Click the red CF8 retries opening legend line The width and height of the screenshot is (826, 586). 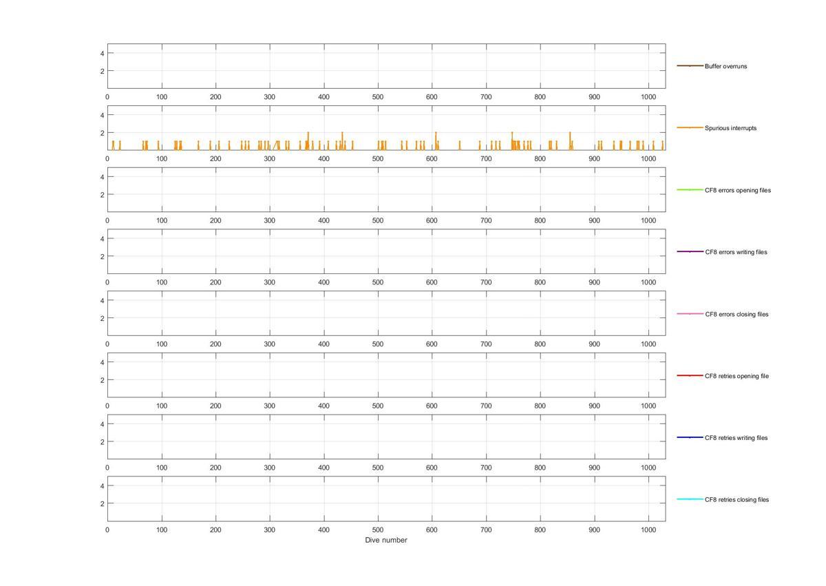(690, 375)
